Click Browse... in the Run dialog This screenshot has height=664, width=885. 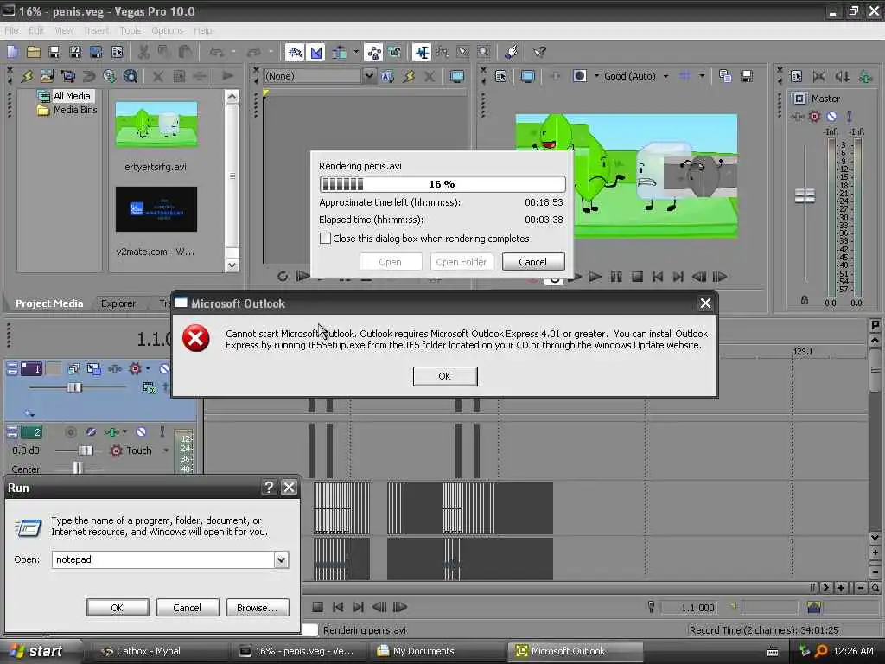(x=258, y=608)
